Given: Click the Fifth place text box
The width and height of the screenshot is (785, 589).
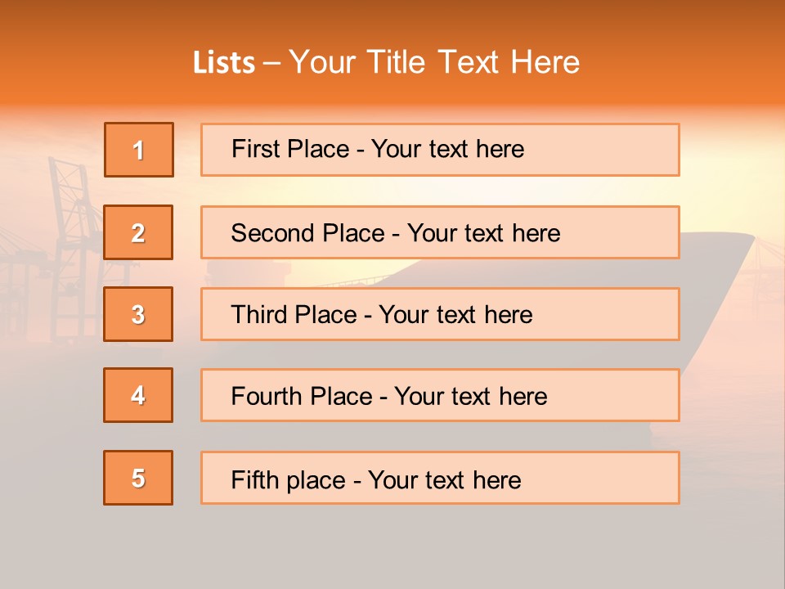Looking at the screenshot, I should pyautogui.click(x=440, y=478).
